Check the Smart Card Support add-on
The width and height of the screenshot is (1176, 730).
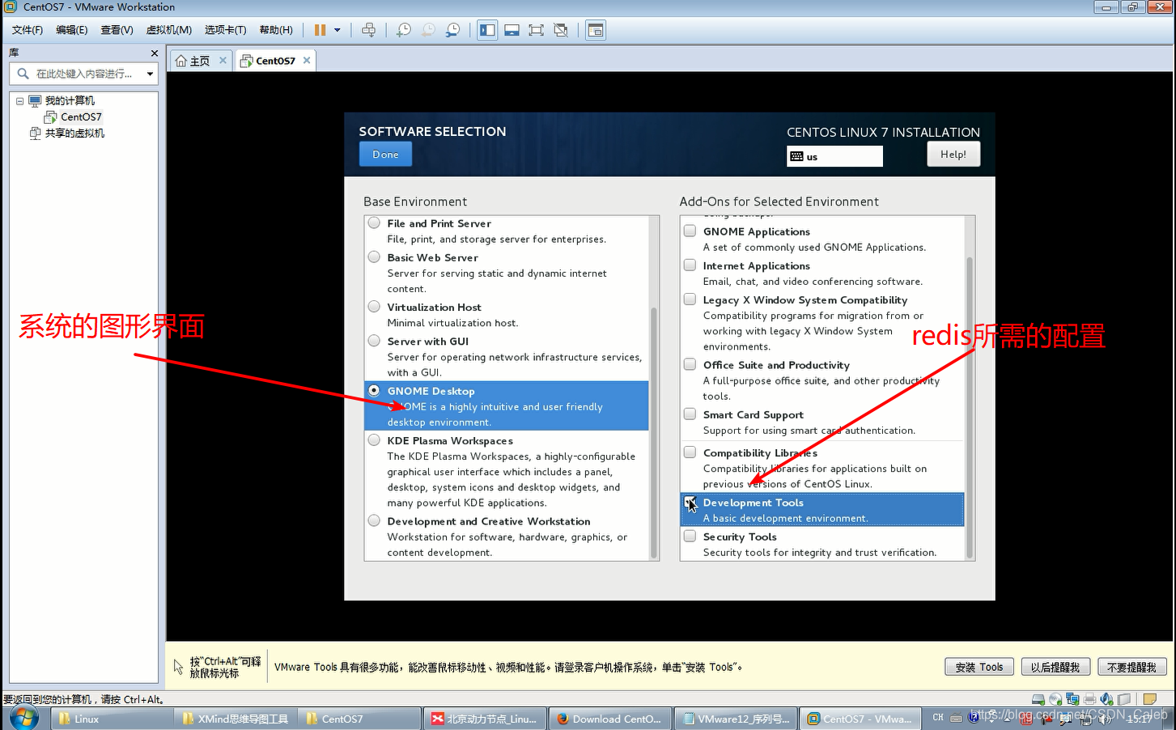tap(690, 414)
